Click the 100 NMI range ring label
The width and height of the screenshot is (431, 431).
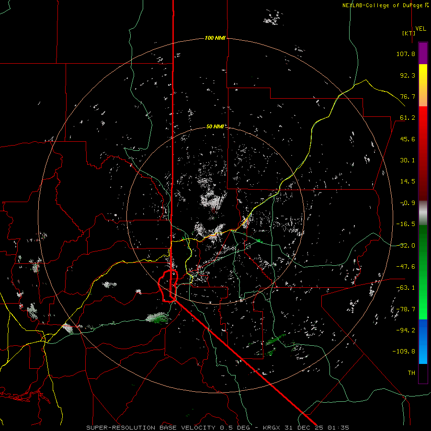click(x=215, y=38)
